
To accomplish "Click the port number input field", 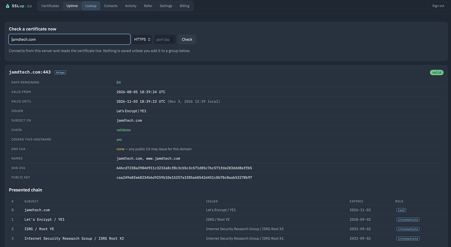I will pyautogui.click(x=165, y=39).
